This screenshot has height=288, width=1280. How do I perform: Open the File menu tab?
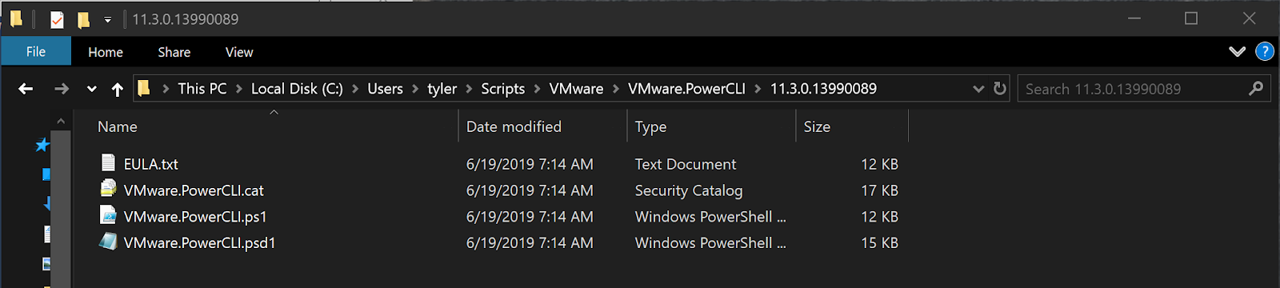pyautogui.click(x=36, y=51)
